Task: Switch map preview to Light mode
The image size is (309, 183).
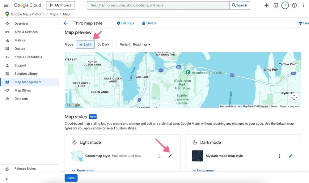Action: coord(85,45)
